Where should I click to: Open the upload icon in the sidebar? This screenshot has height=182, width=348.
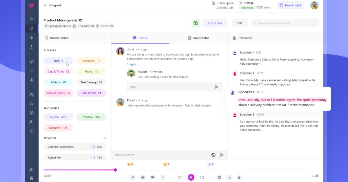[32, 47]
